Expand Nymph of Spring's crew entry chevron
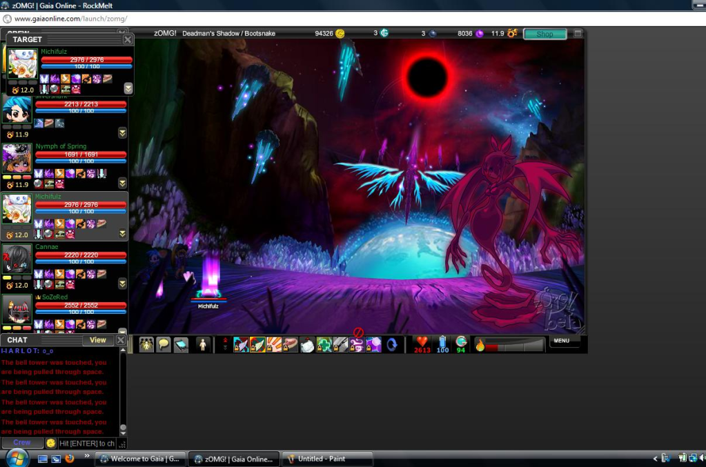Image resolution: width=706 pixels, height=467 pixels. (x=122, y=183)
